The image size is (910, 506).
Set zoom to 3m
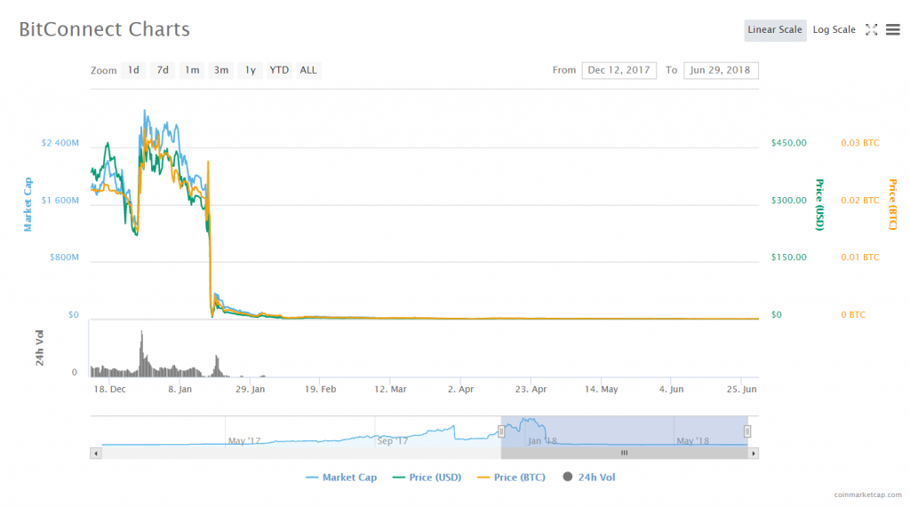coord(220,70)
